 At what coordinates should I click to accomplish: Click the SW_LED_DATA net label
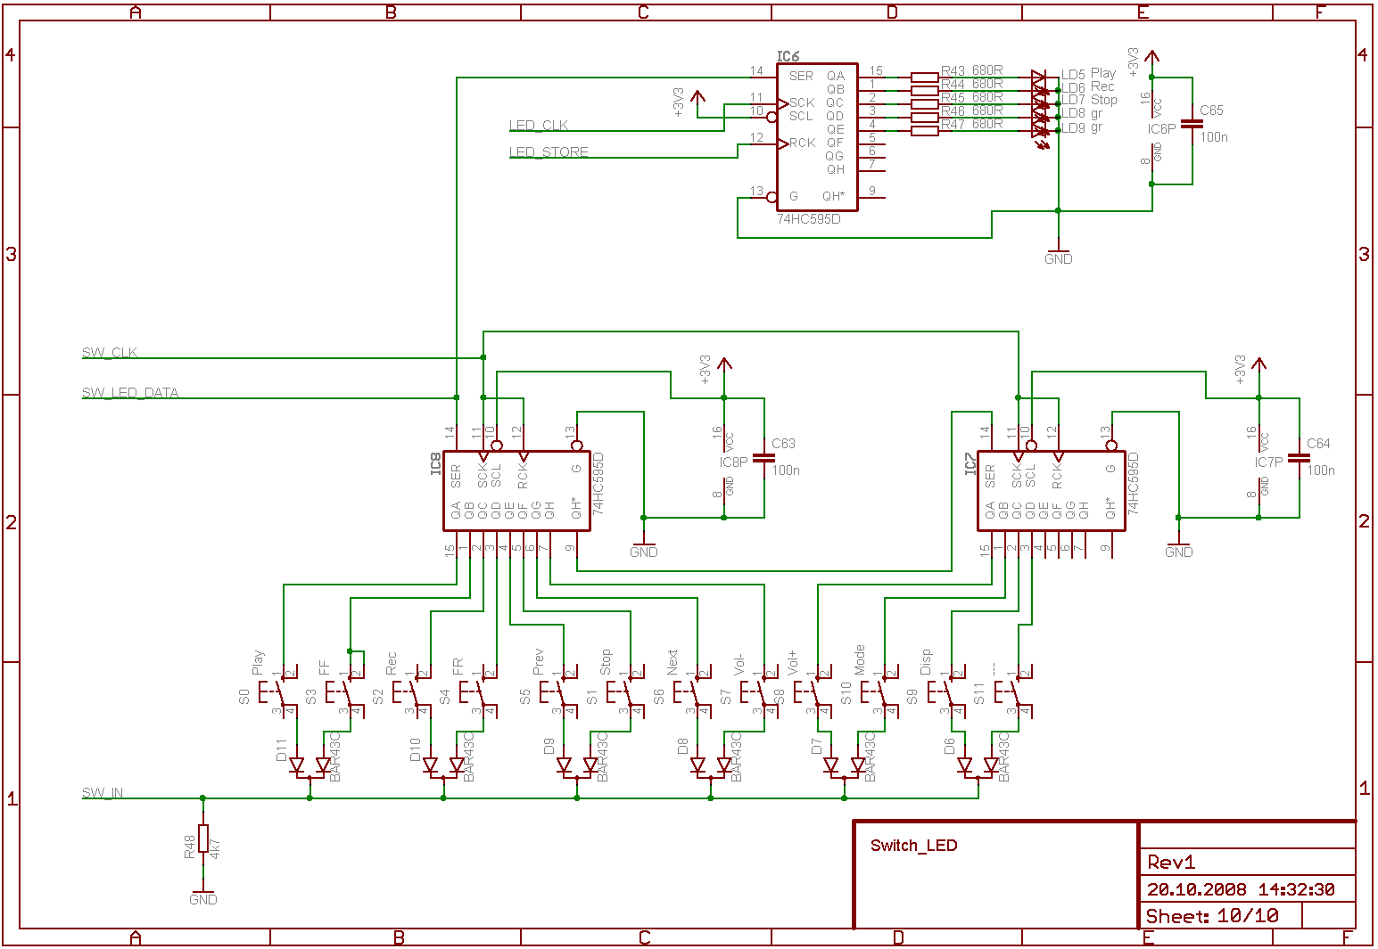tap(130, 393)
